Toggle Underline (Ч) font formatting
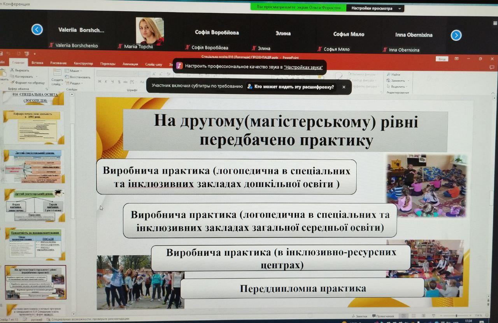Screen dimensions: 498x323 (x=112, y=82)
